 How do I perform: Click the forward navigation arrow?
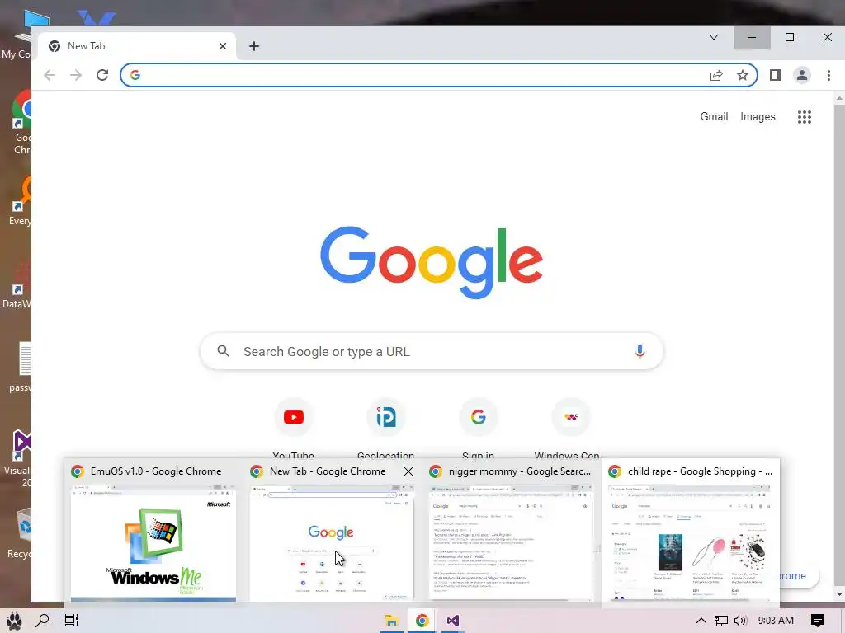pos(76,75)
